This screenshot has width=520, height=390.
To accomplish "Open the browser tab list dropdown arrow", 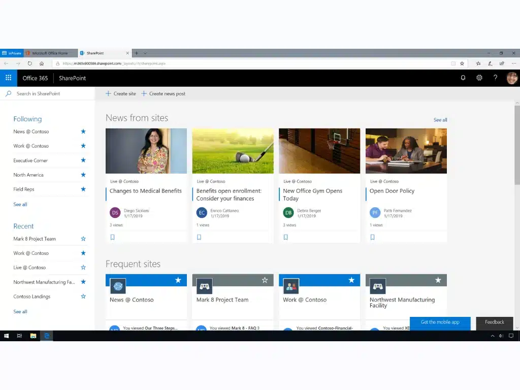I will [145, 53].
